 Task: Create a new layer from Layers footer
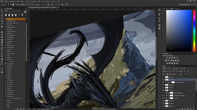point(191,109)
